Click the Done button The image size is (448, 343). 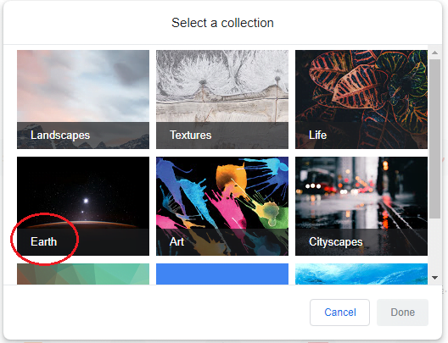[402, 313]
